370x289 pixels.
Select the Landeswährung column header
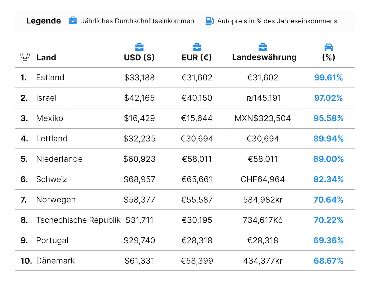[x=264, y=57]
